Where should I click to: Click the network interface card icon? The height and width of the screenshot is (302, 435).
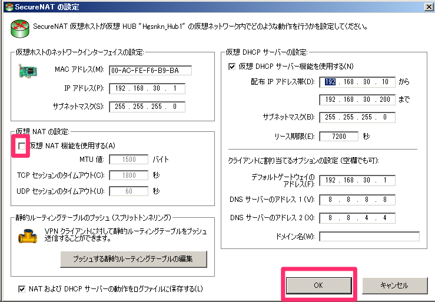[28, 71]
